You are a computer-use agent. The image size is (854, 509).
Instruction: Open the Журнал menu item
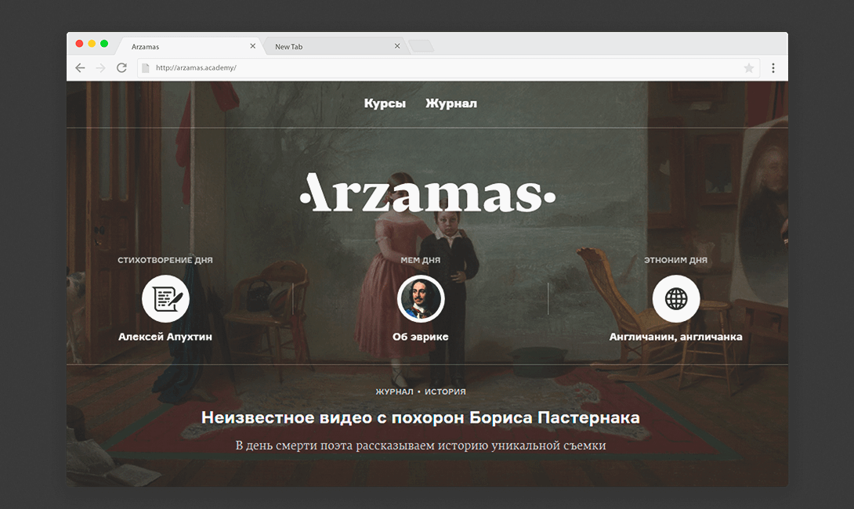click(x=451, y=103)
